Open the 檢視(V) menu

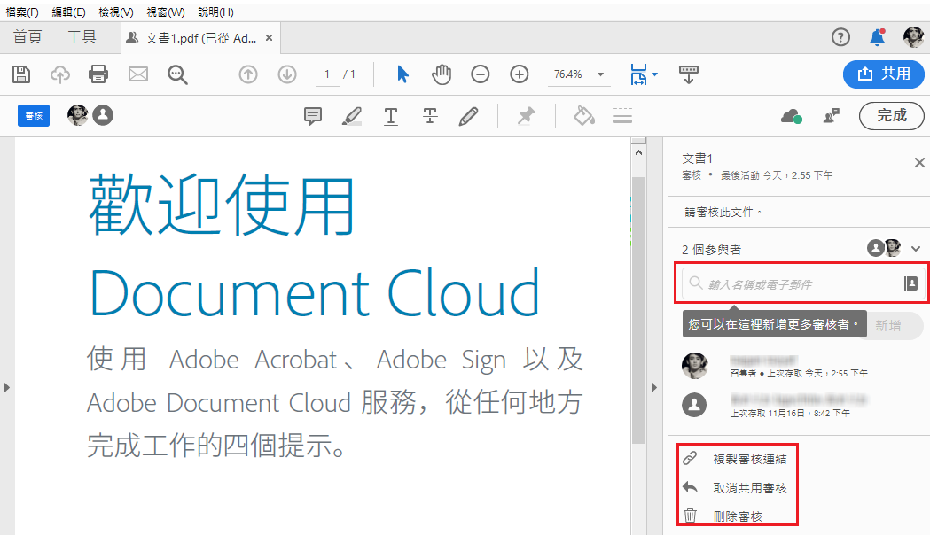pyautogui.click(x=116, y=12)
